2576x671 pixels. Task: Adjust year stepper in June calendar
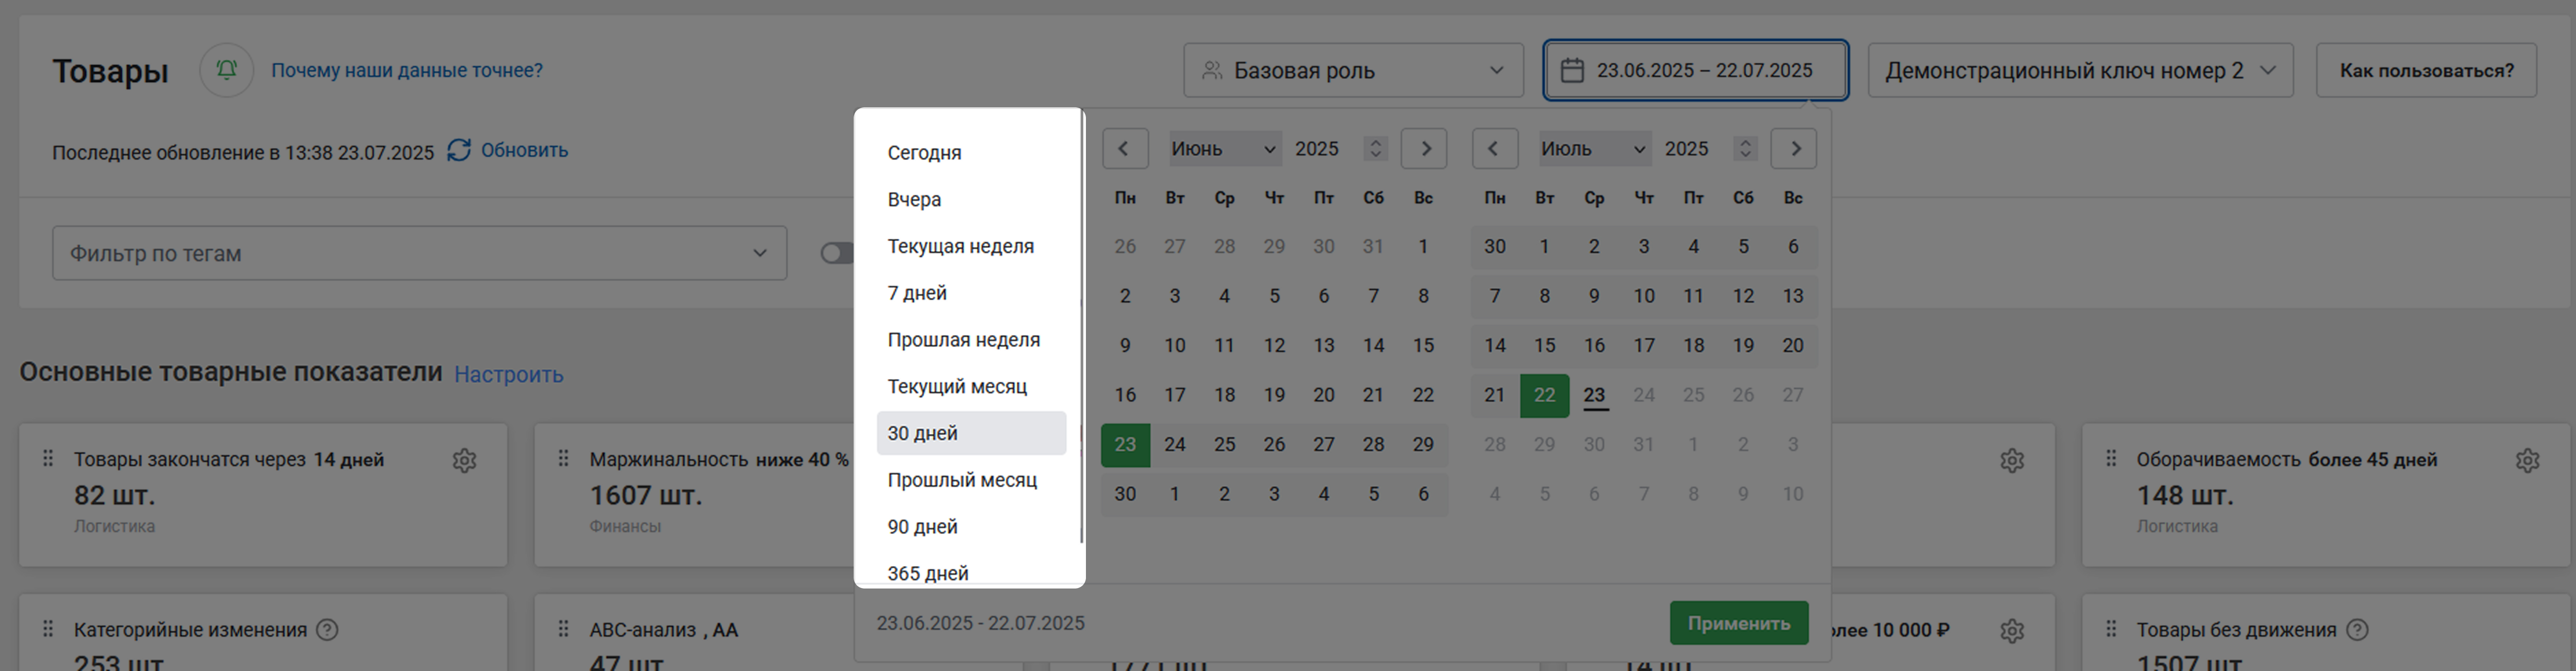[1376, 149]
